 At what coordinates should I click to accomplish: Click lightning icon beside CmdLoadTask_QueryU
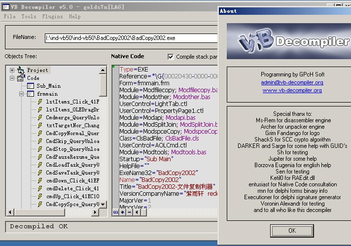(40, 165)
